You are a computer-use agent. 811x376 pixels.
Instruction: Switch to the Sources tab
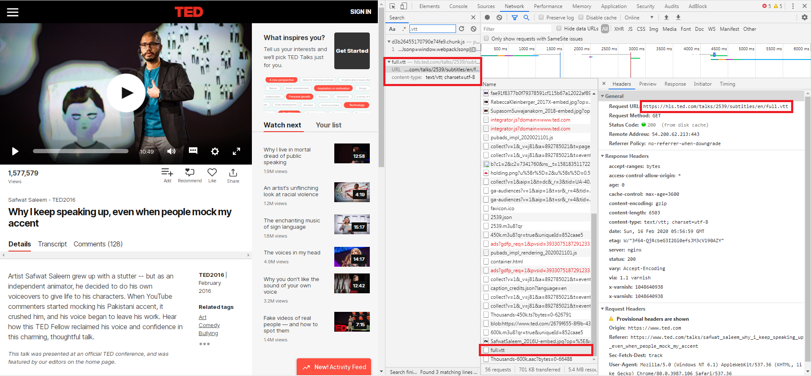click(486, 6)
